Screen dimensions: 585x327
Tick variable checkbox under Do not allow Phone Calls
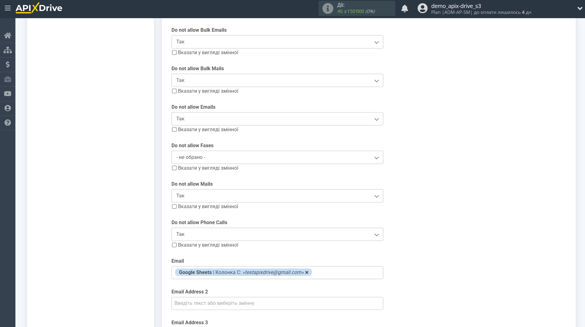(174, 245)
